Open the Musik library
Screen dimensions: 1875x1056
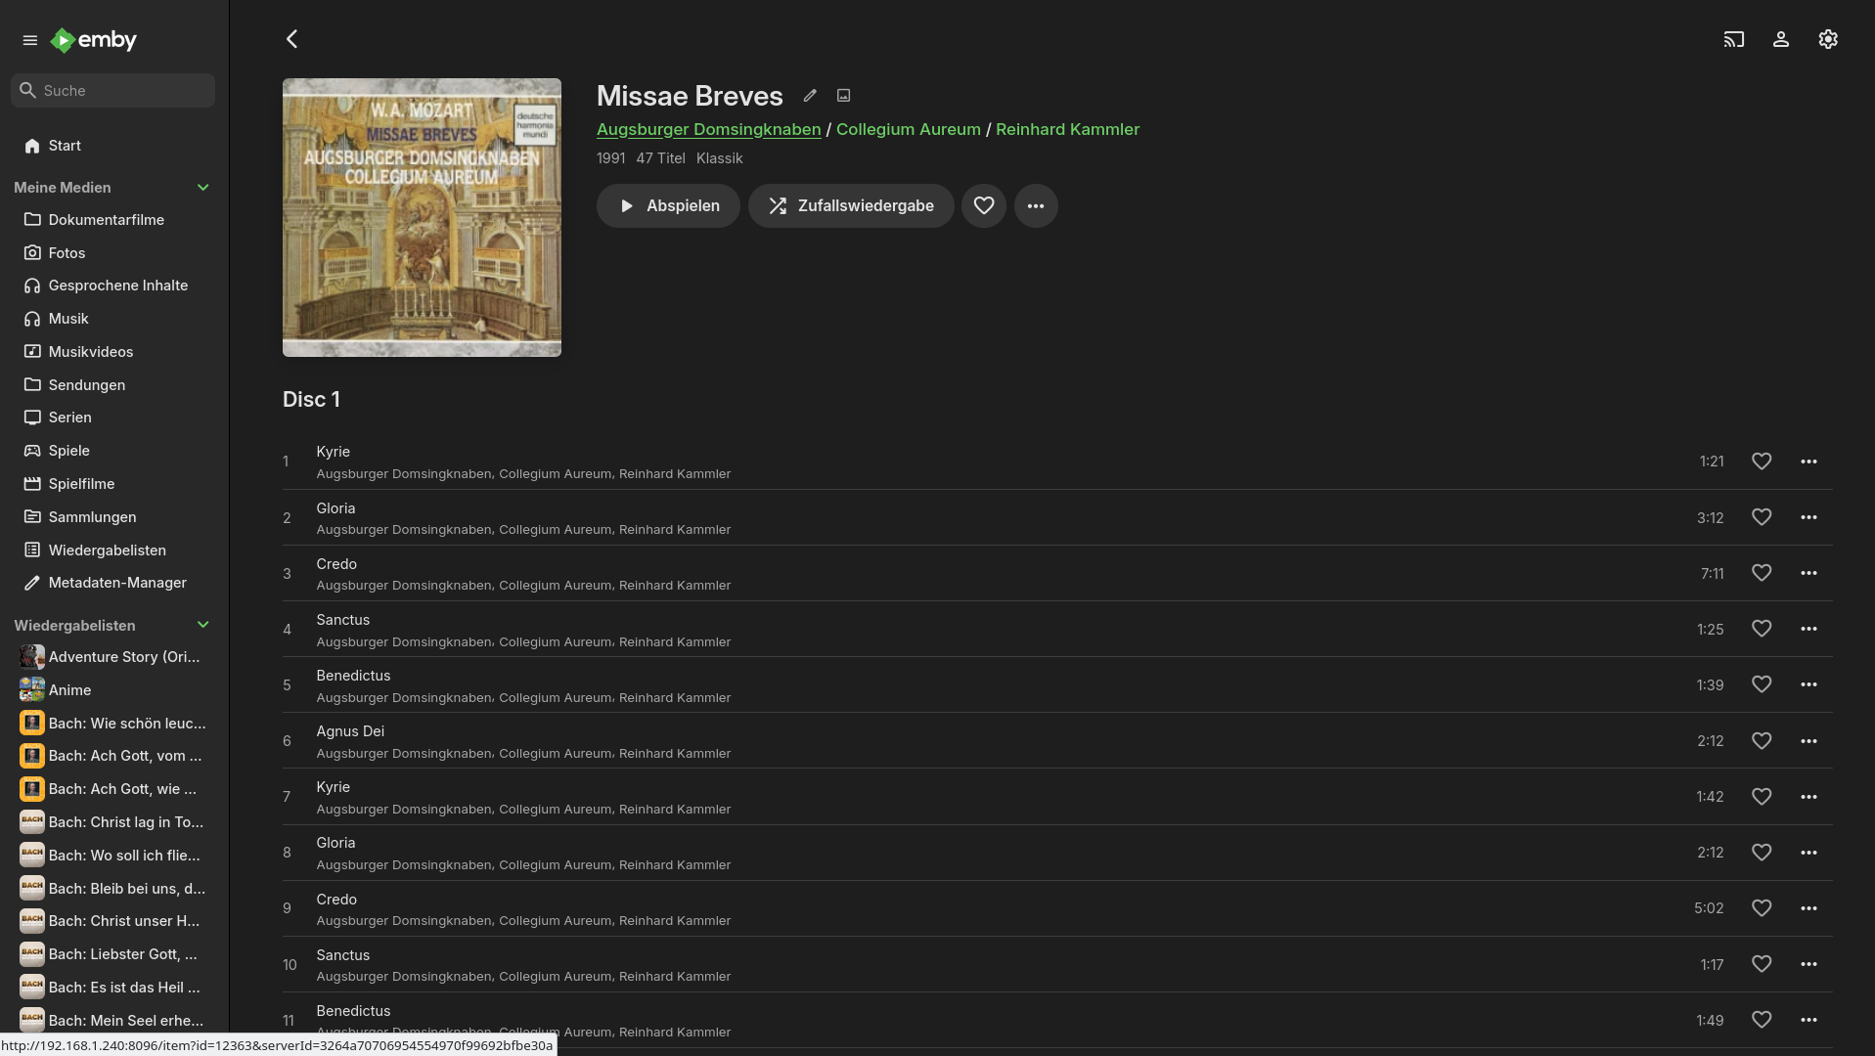tap(114, 319)
